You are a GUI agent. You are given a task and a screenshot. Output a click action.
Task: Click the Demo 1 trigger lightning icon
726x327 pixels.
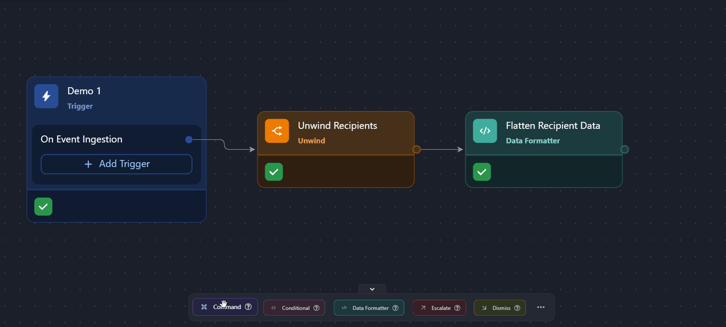46,96
